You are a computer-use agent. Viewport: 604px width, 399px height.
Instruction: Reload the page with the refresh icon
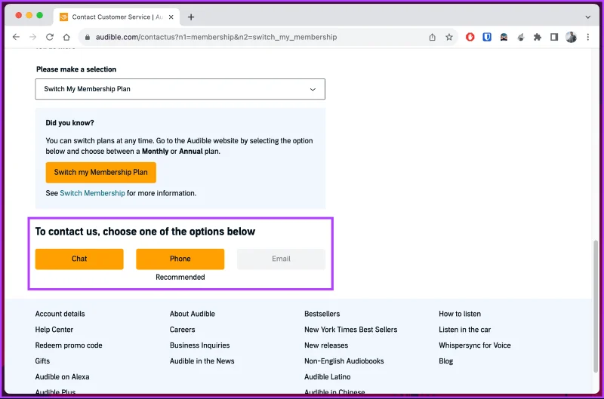(50, 37)
